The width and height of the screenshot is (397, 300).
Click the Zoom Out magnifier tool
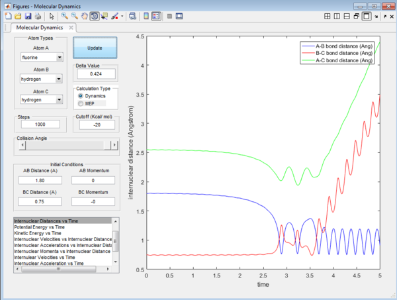pyautogui.click(x=73, y=15)
